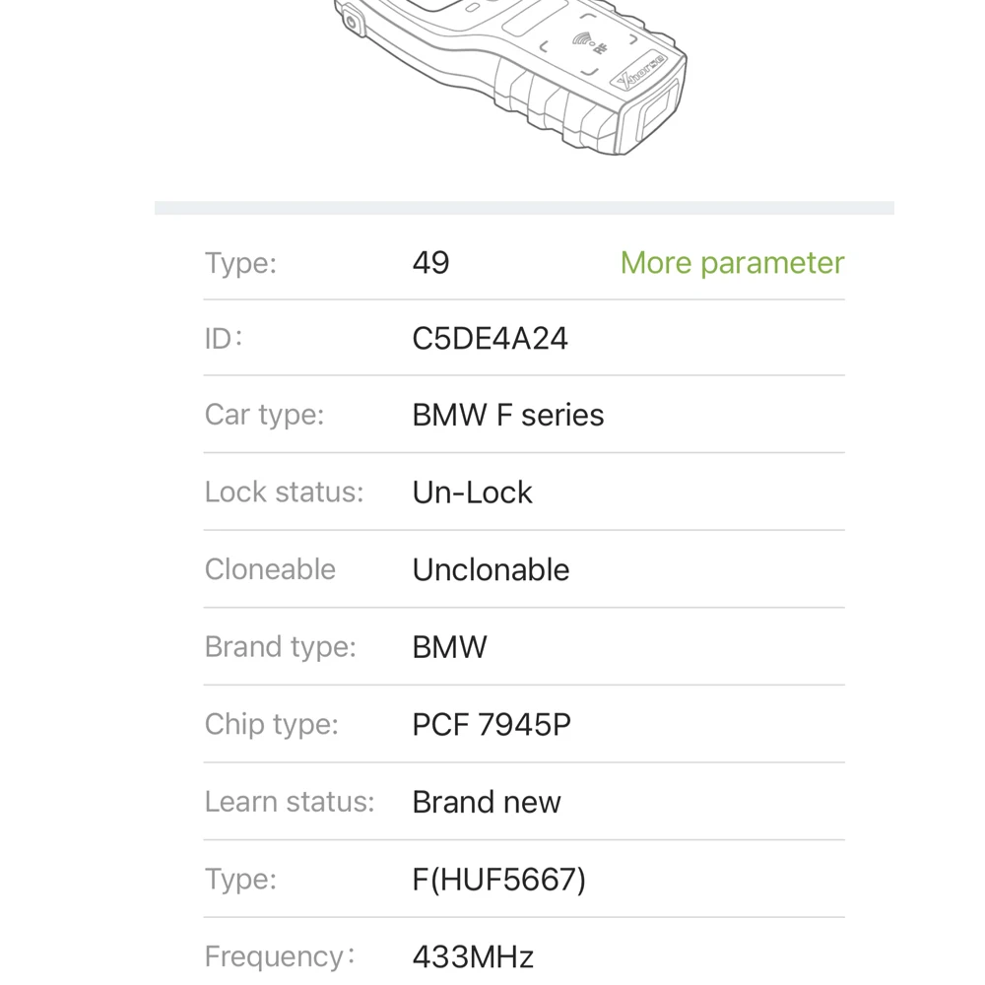Click the Chip type label
The width and height of the screenshot is (985, 985).
[x=271, y=724]
